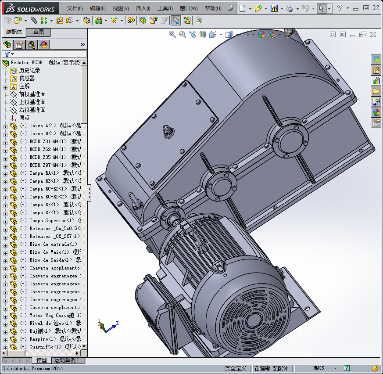This screenshot has width=383, height=374.
Task: Open SolidWorks Resources home icon in task pane
Action: 376,70
